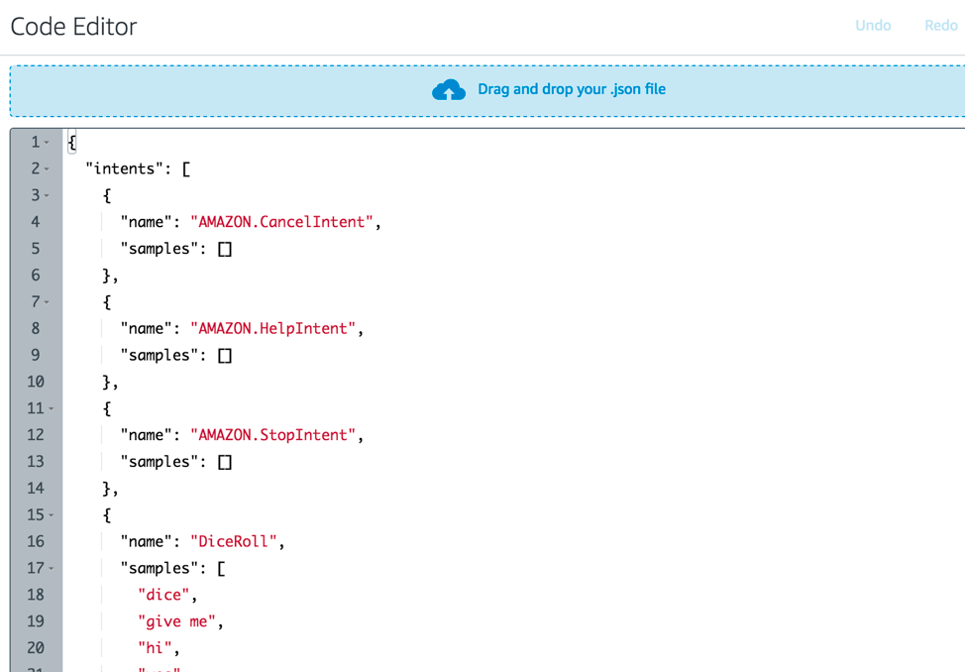This screenshot has height=672, width=965.
Task: Fold the DiceRoll object at line 15
Action: pyautogui.click(x=51, y=515)
